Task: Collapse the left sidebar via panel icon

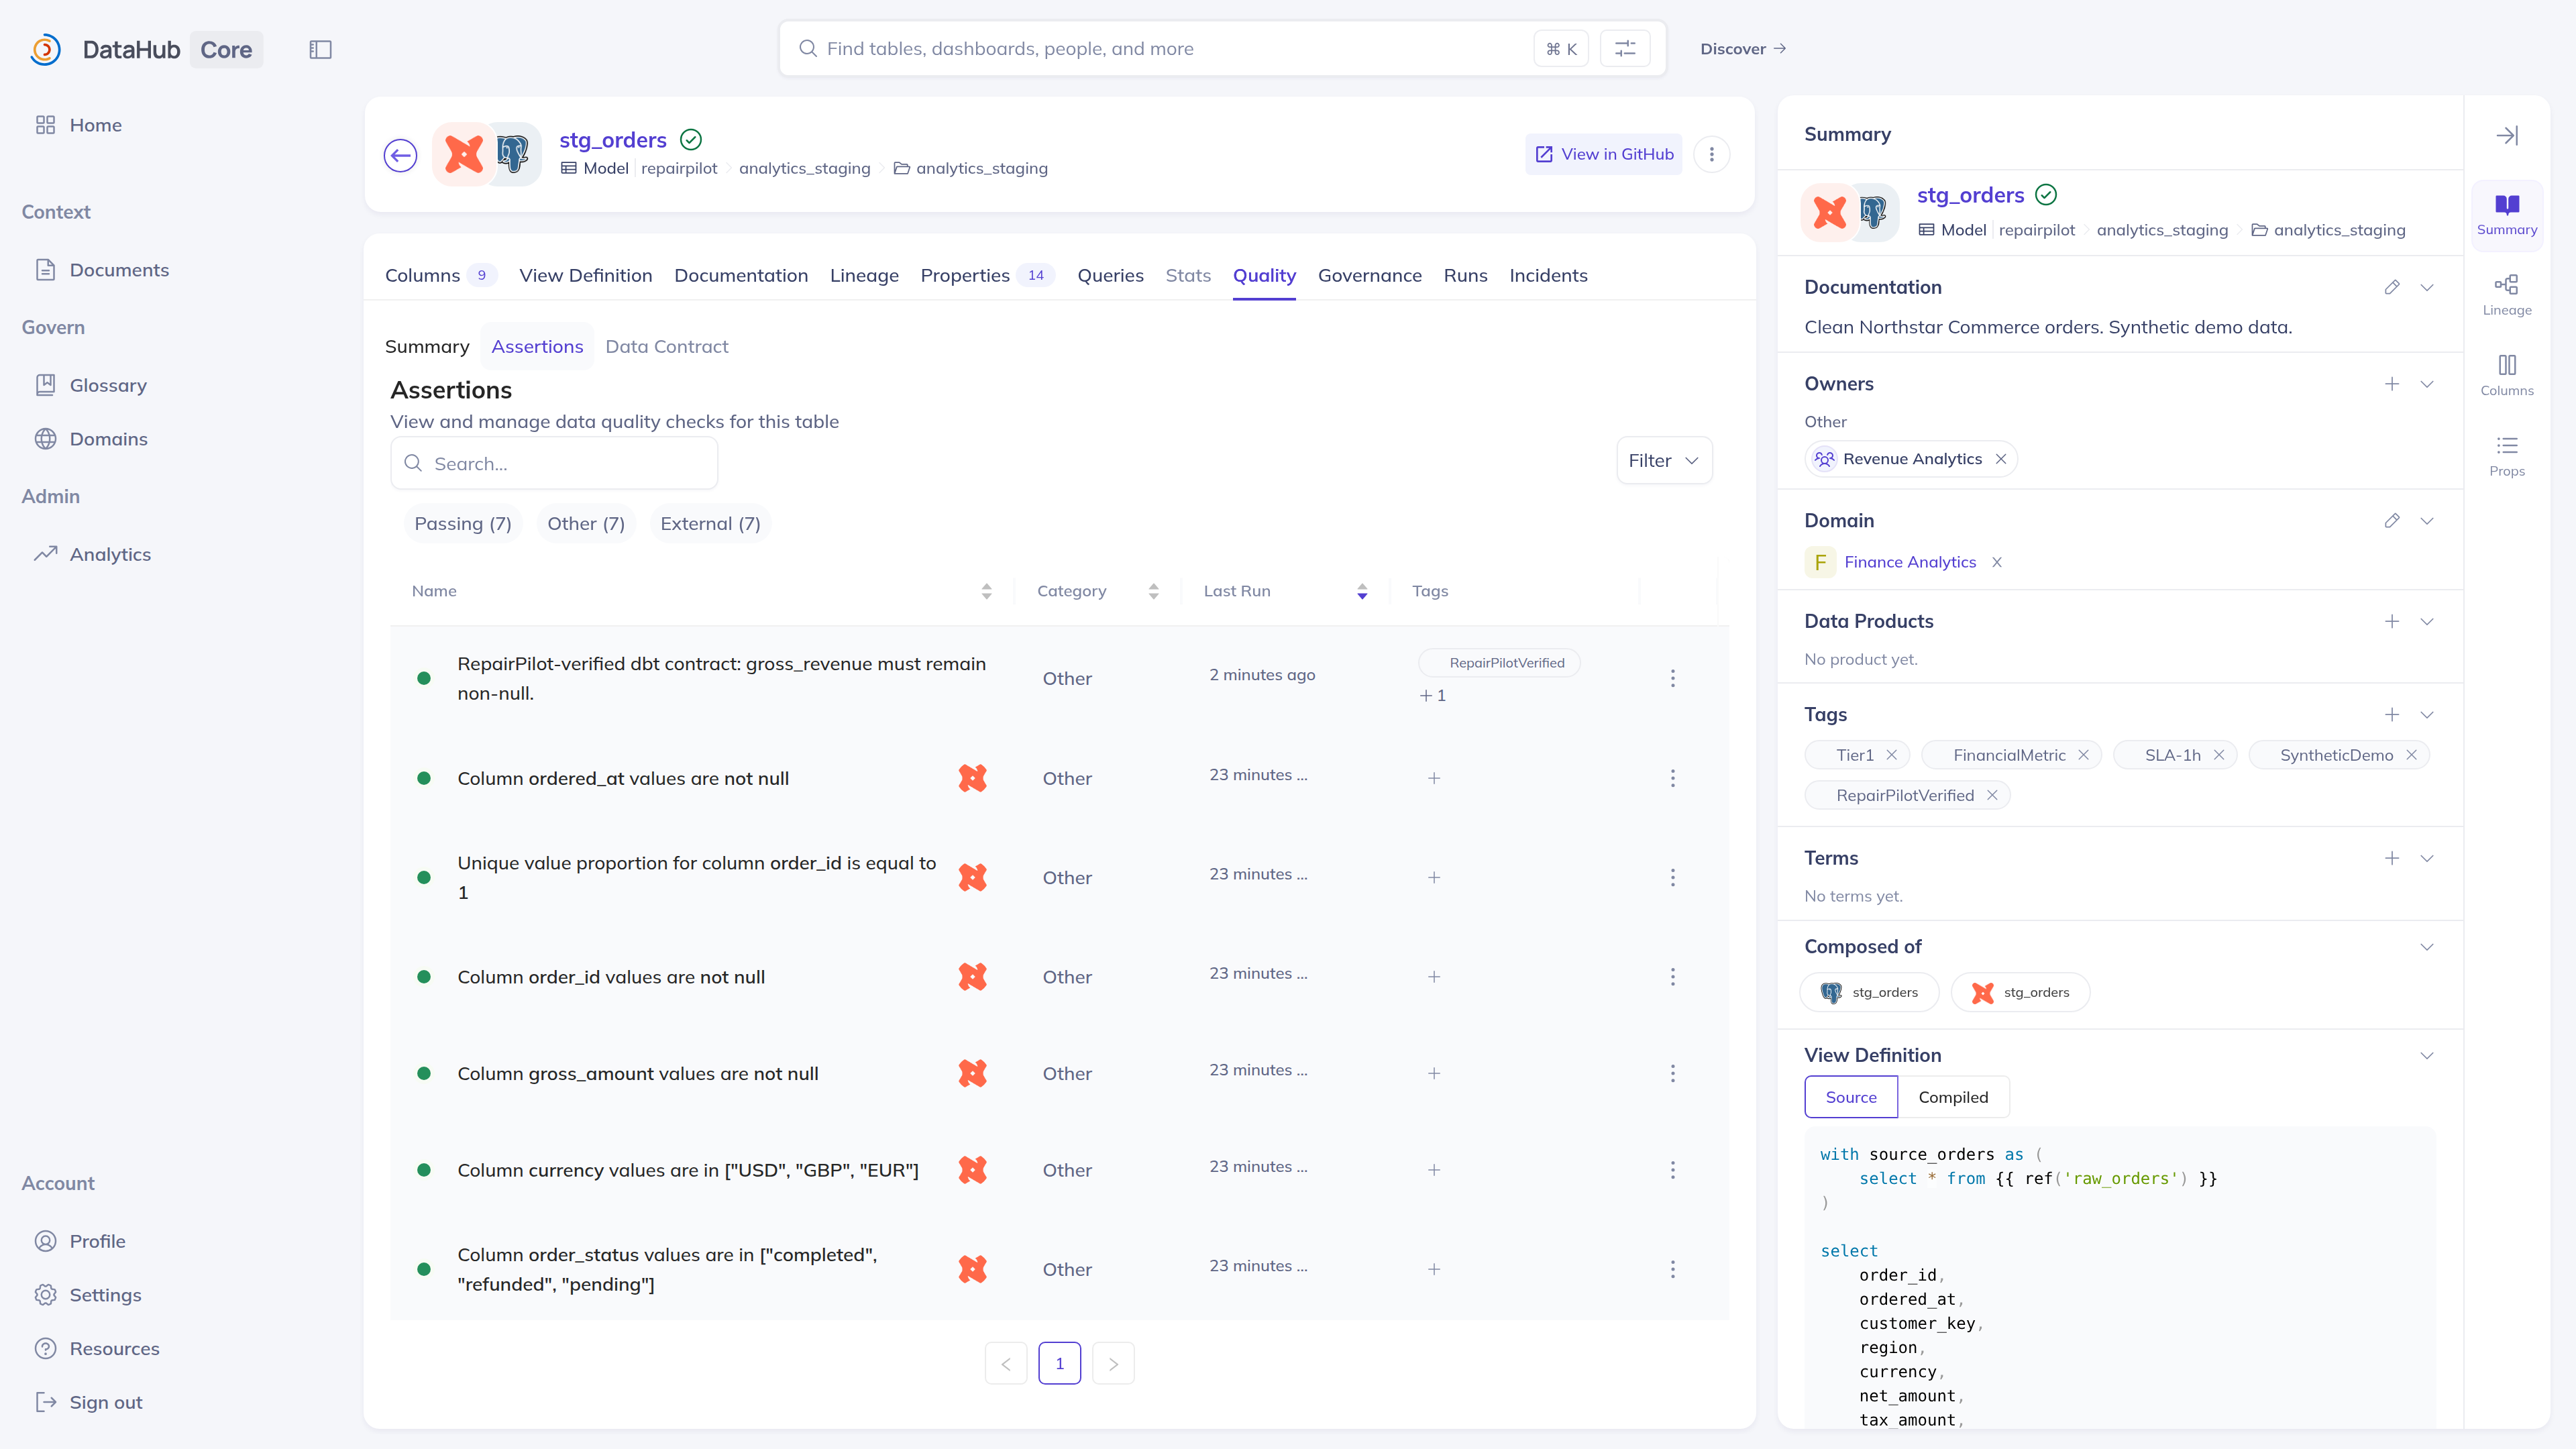Action: tap(320, 49)
